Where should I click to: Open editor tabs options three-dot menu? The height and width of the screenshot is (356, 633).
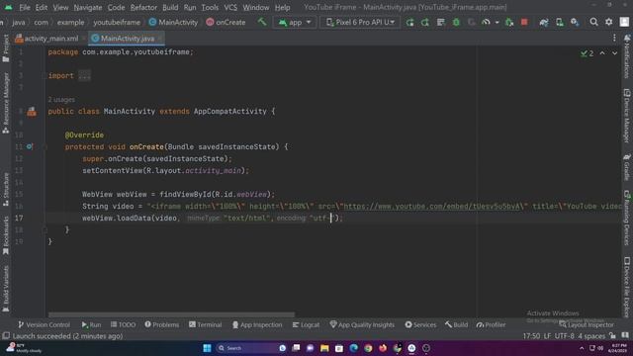point(614,38)
